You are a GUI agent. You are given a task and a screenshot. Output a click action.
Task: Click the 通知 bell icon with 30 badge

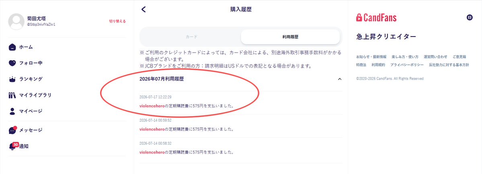(13, 146)
